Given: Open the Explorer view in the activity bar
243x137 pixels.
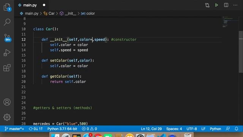Looking at the screenshot, I should 7,7.
